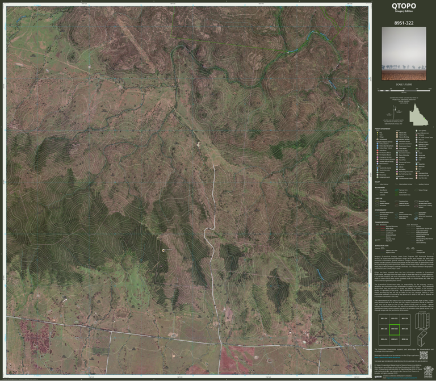Click the QTOPO title heading

point(404,6)
